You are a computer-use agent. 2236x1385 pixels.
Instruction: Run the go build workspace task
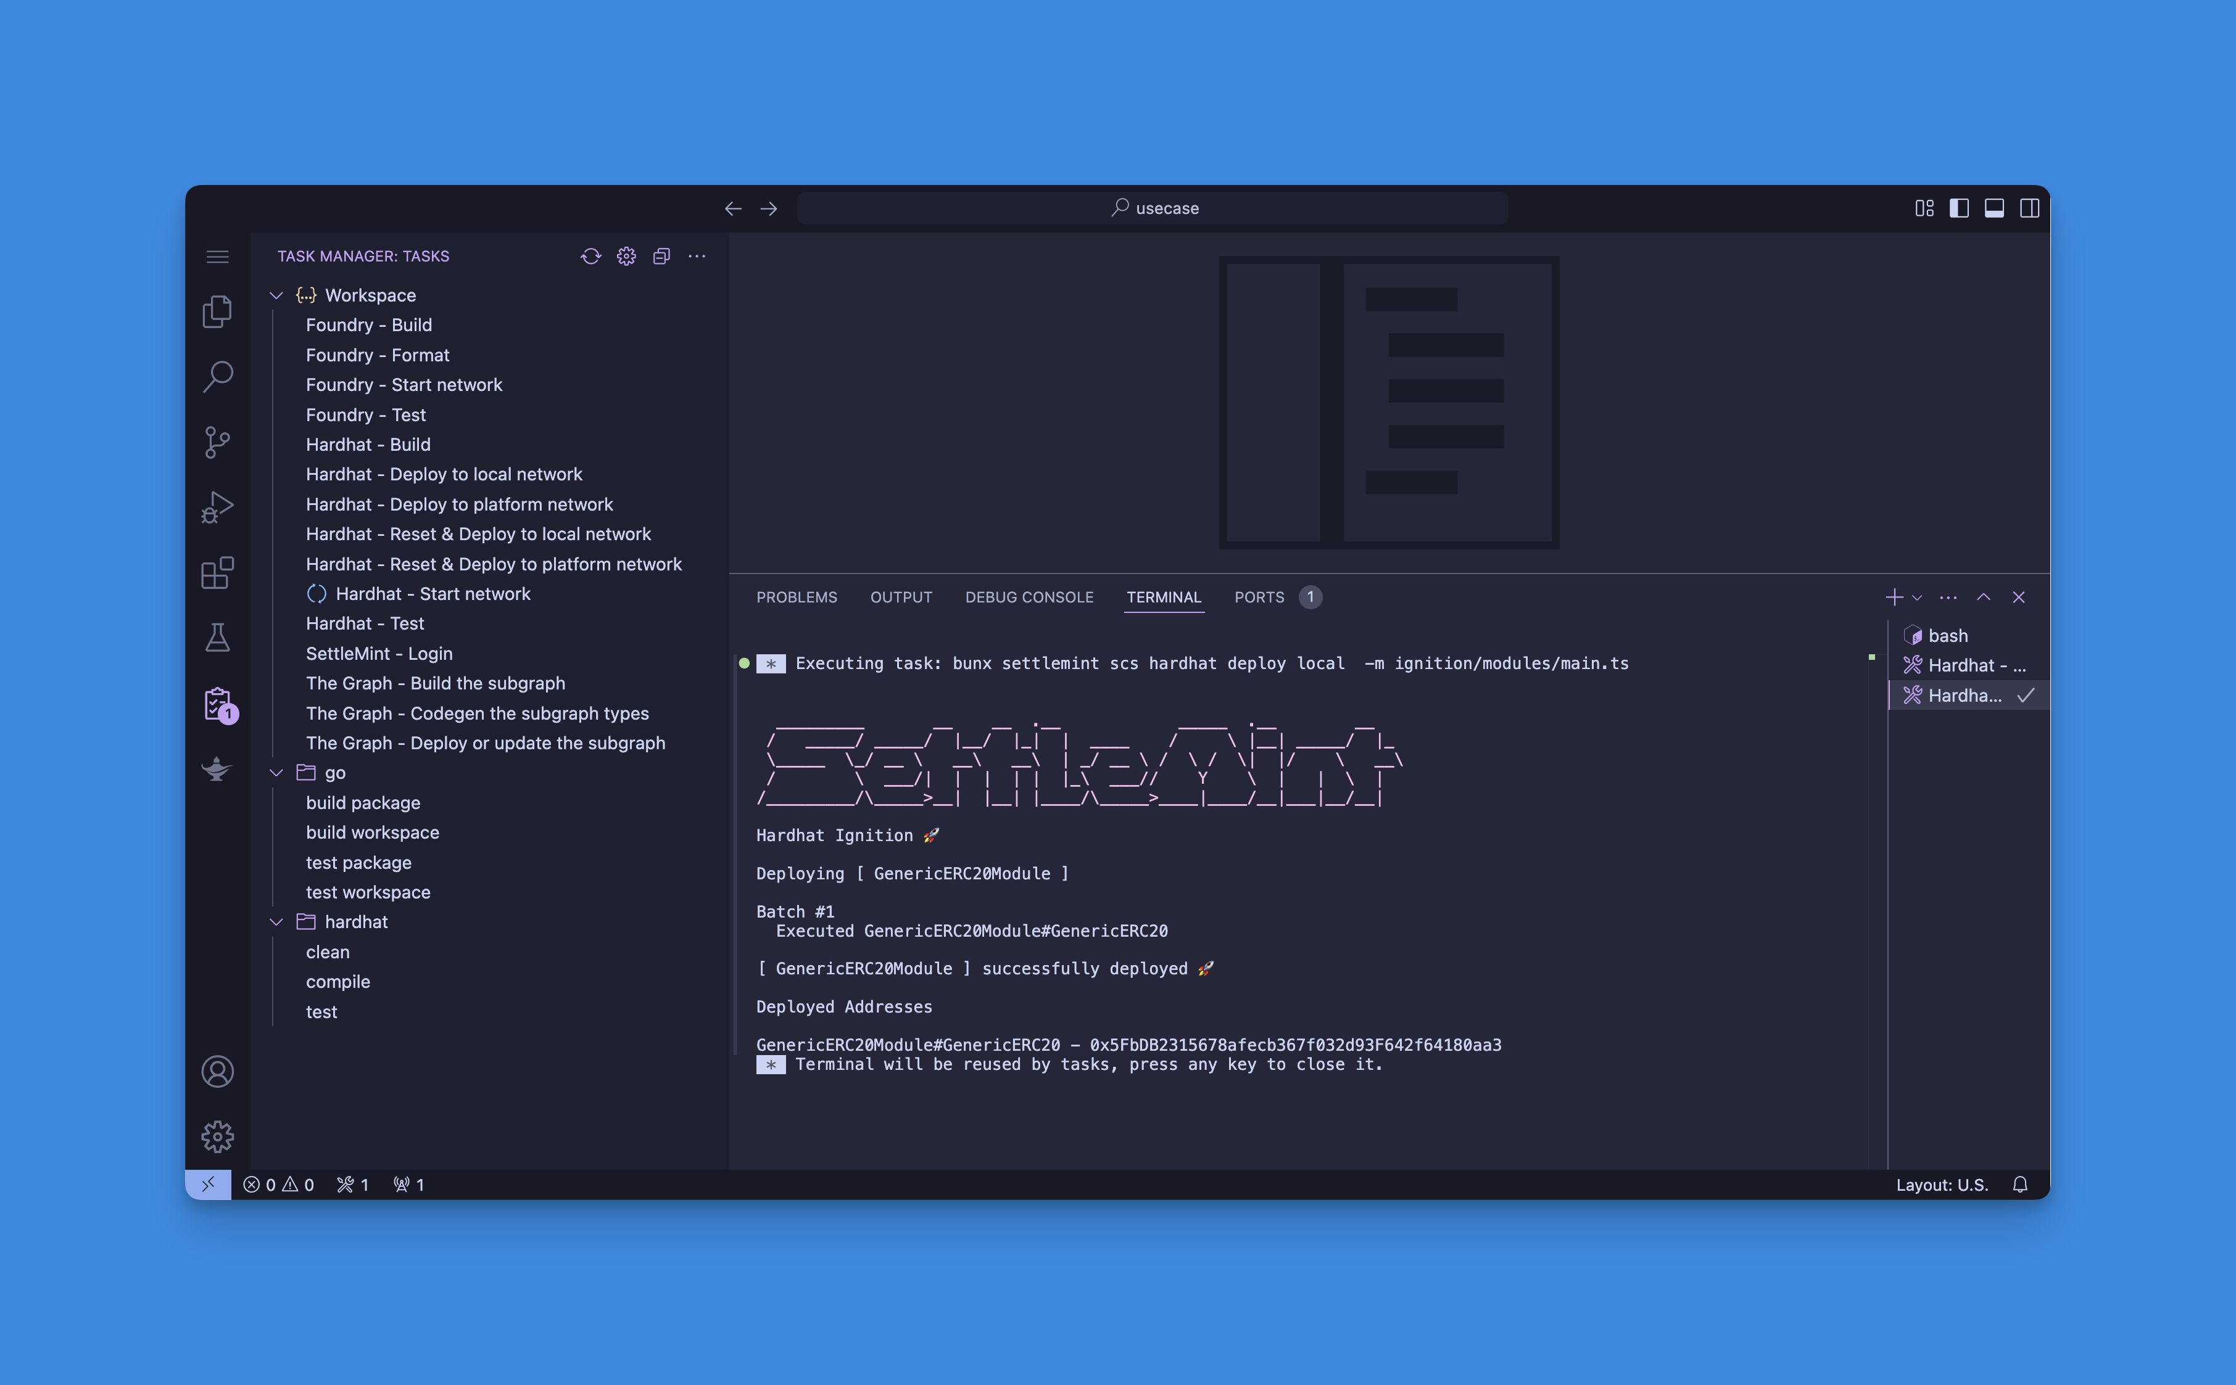pyautogui.click(x=372, y=832)
